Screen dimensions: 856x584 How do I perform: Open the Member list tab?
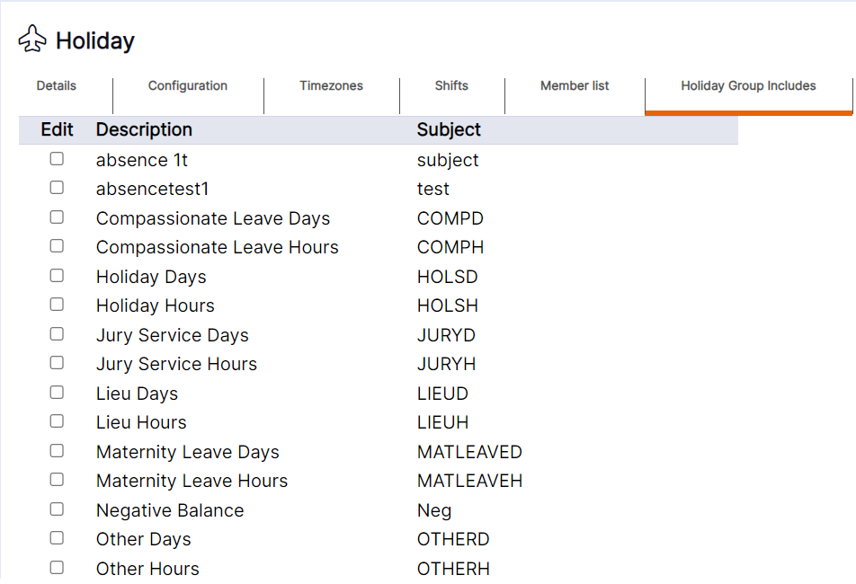pyautogui.click(x=575, y=85)
